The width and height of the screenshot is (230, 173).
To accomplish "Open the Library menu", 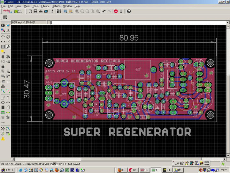I will (45, 6).
